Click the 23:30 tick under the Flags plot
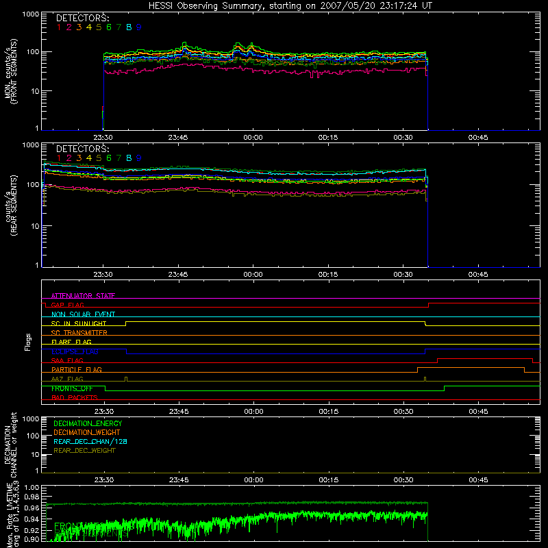The image size is (548, 548). coord(104,412)
